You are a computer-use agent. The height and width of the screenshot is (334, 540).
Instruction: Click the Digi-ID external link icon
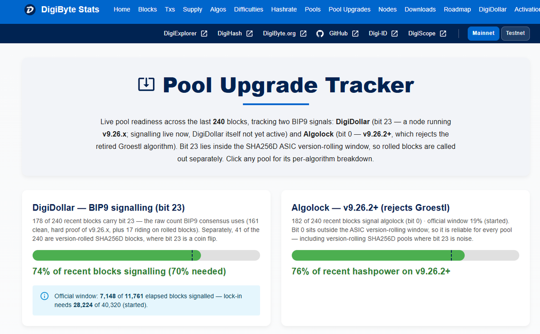point(395,33)
